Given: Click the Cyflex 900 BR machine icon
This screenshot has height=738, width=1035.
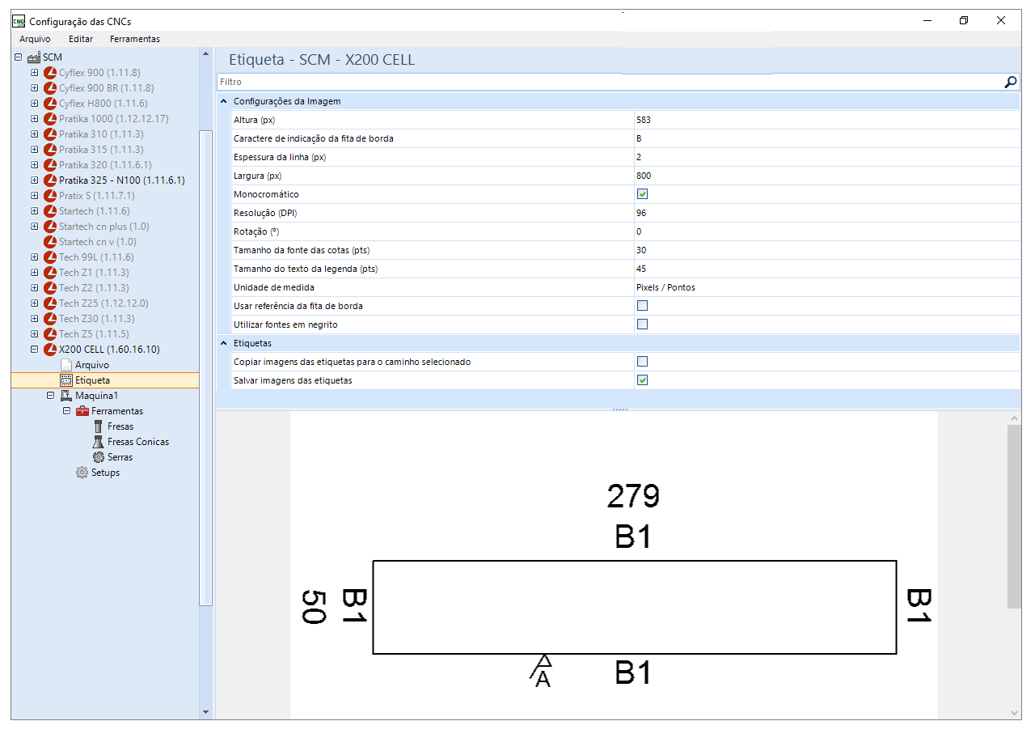Looking at the screenshot, I should 50,88.
